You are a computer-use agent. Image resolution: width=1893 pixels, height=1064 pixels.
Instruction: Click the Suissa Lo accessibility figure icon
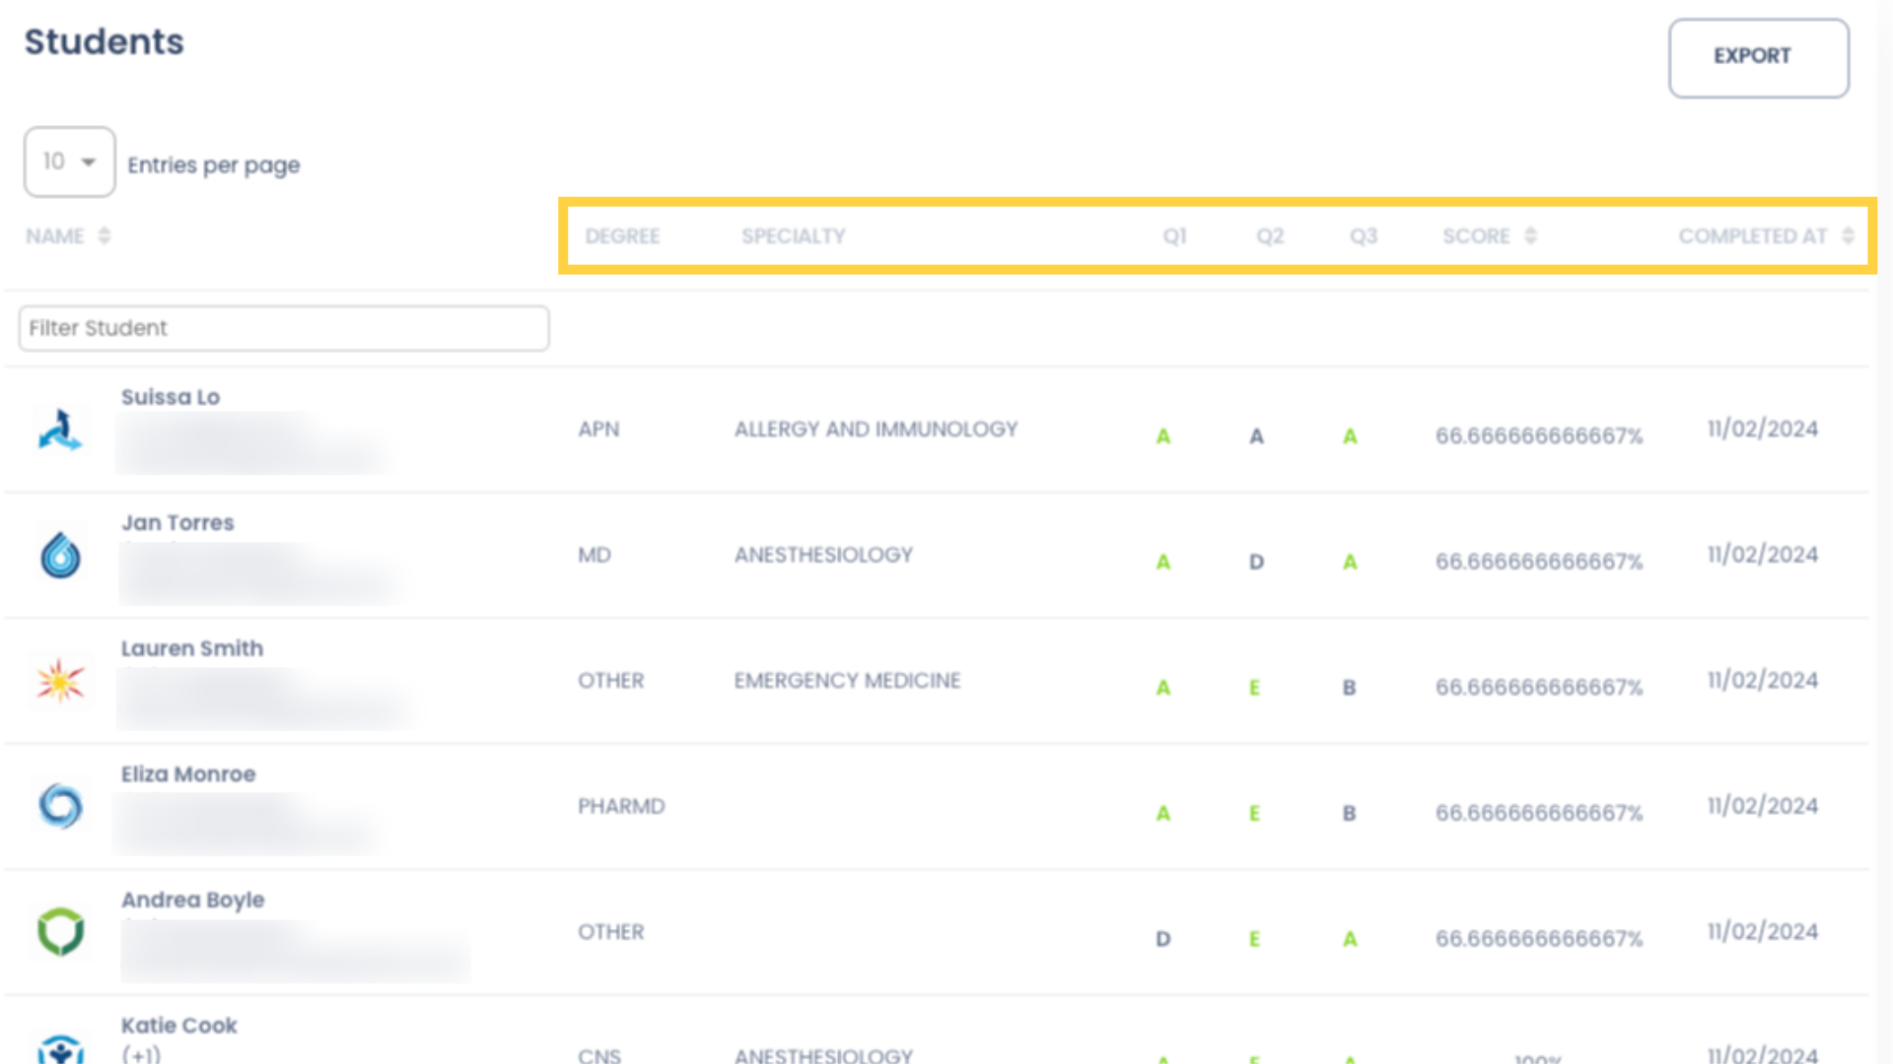pyautogui.click(x=60, y=430)
